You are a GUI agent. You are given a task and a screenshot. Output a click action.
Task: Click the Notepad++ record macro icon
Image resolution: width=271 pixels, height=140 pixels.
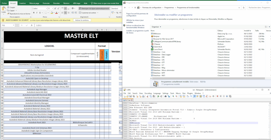[218, 97]
